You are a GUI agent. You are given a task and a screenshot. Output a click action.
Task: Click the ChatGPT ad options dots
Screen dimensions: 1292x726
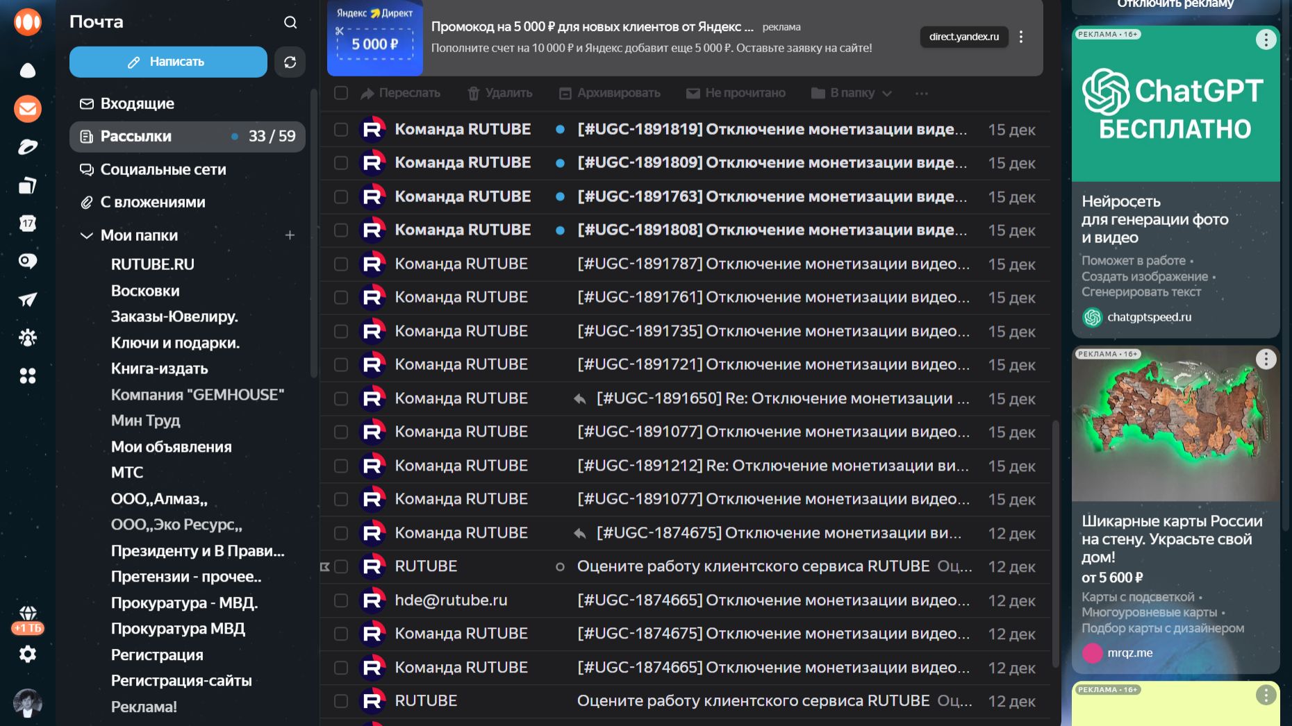1266,40
